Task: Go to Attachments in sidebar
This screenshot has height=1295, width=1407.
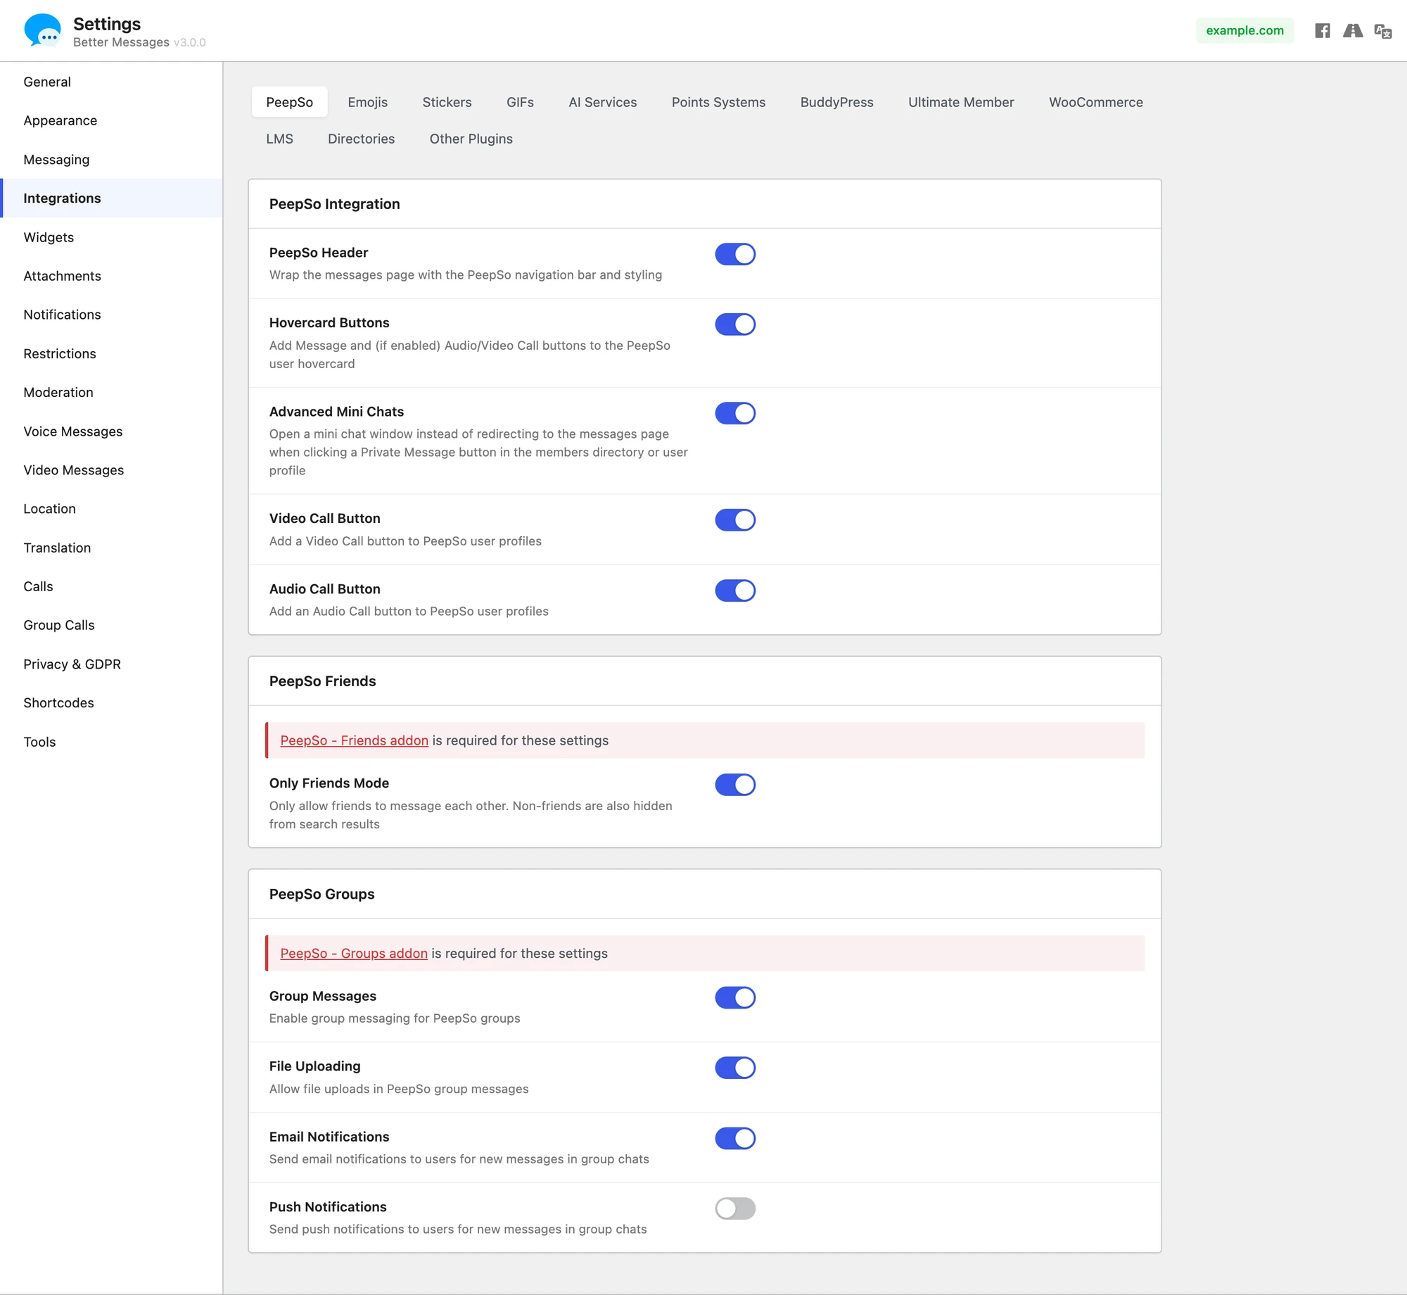Action: [x=111, y=276]
